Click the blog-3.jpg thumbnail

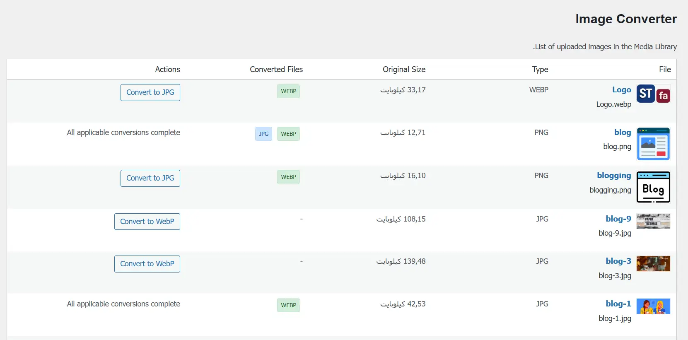point(653,264)
